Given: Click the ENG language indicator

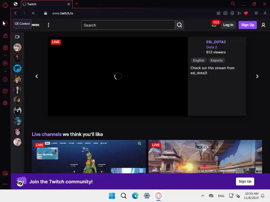Looking at the screenshot, I should pyautogui.click(x=221, y=196).
